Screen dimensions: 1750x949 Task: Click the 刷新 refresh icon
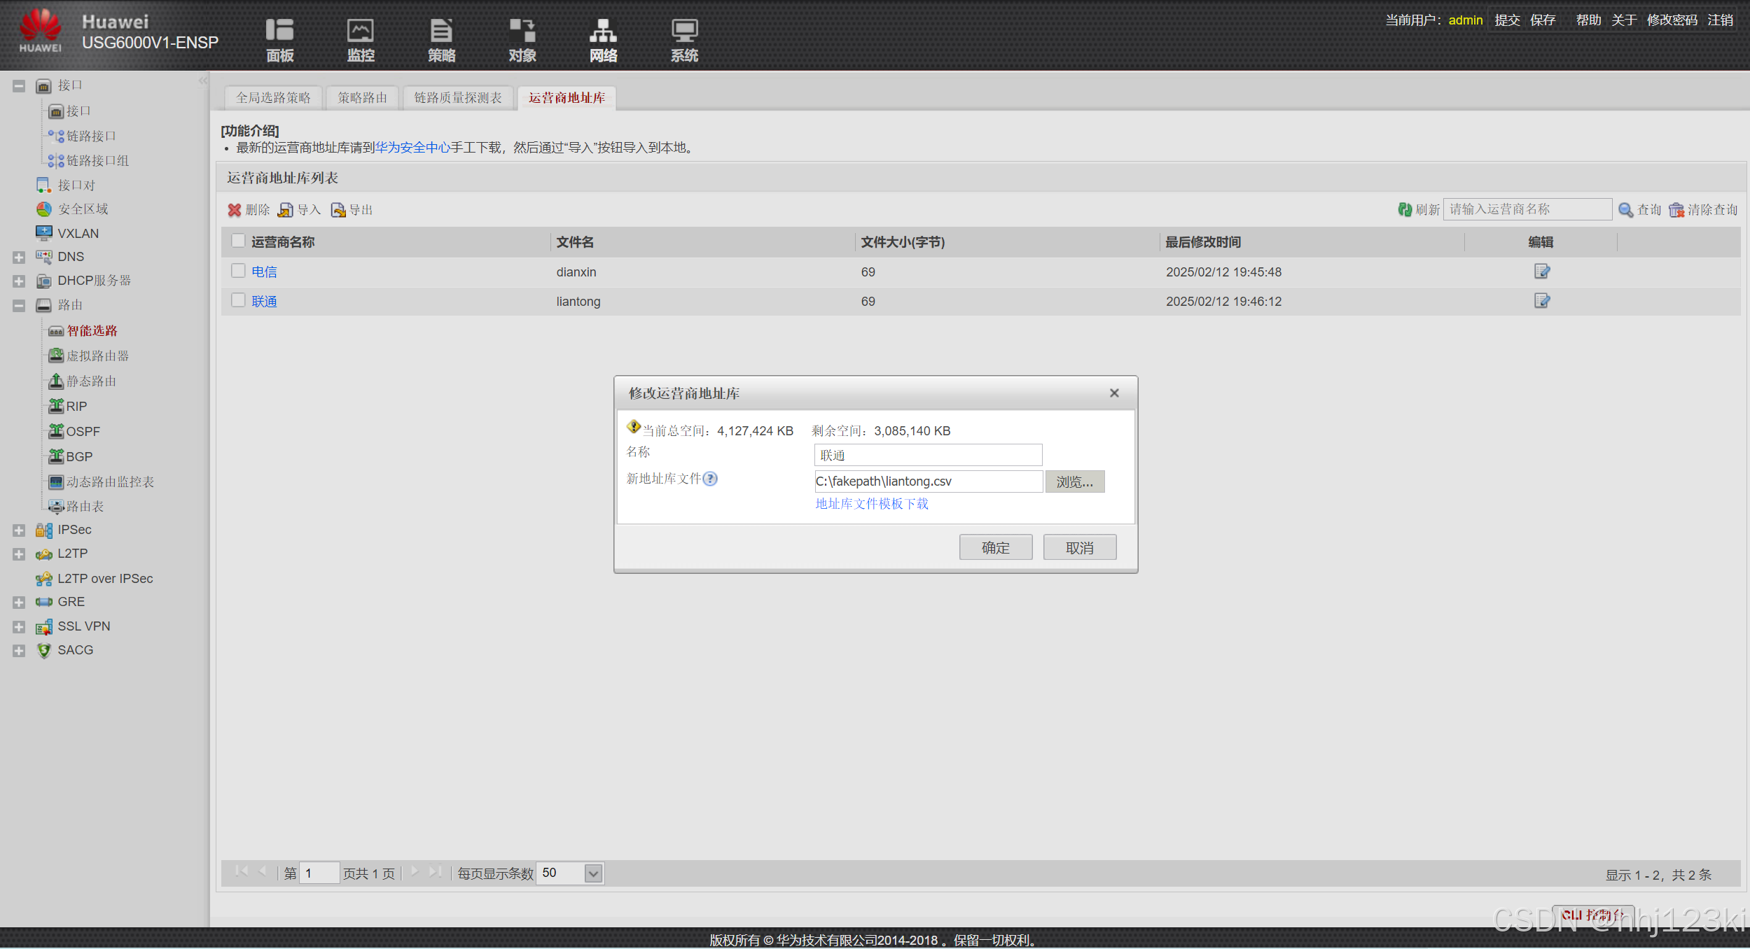click(x=1404, y=209)
